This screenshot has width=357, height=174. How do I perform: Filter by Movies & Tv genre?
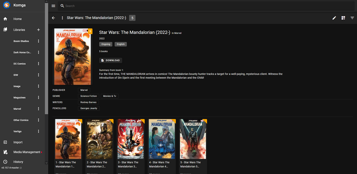pos(110,96)
